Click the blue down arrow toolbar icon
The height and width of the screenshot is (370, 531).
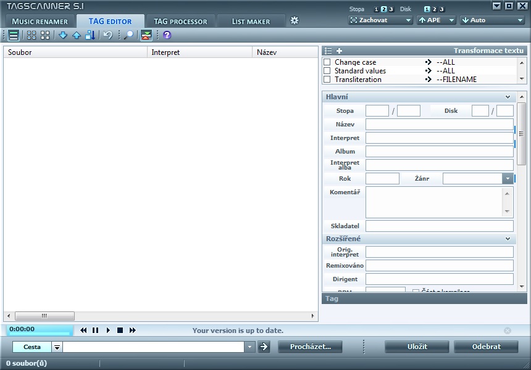63,35
